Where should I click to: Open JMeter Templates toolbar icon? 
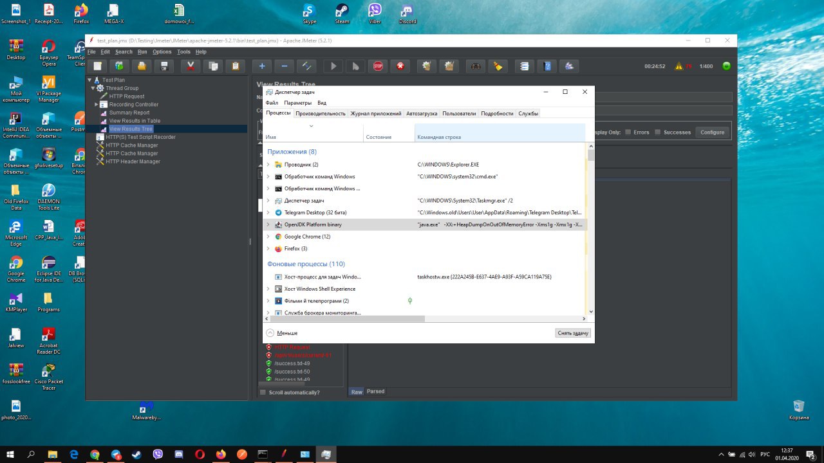pos(119,66)
